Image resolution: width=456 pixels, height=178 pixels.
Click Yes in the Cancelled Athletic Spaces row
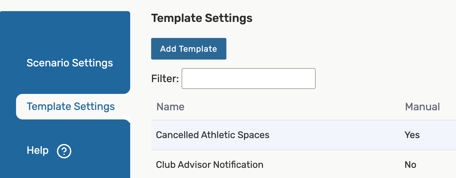pos(412,135)
